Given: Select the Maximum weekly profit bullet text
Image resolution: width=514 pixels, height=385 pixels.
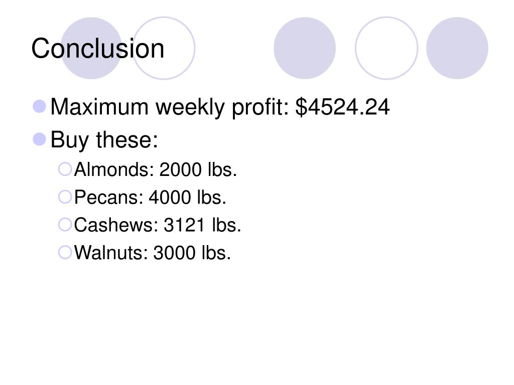Looking at the screenshot, I should tap(220, 107).
